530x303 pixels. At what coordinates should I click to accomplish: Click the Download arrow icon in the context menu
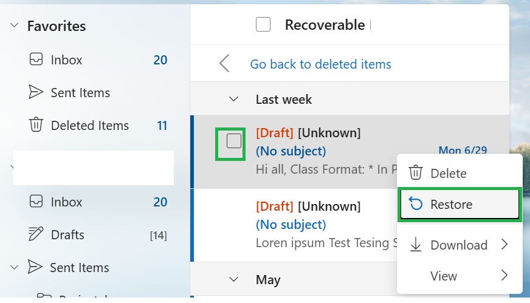tap(415, 245)
